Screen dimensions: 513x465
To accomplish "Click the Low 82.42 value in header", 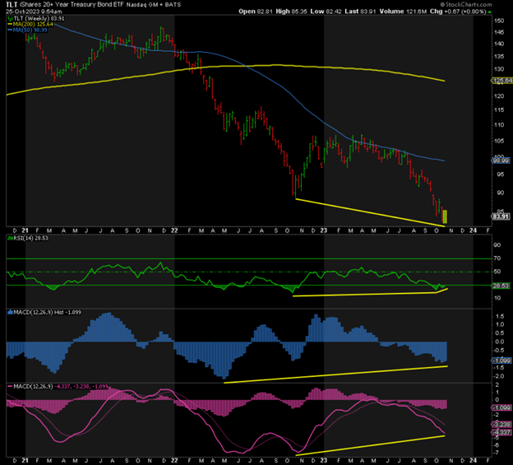I will pyautogui.click(x=326, y=12).
